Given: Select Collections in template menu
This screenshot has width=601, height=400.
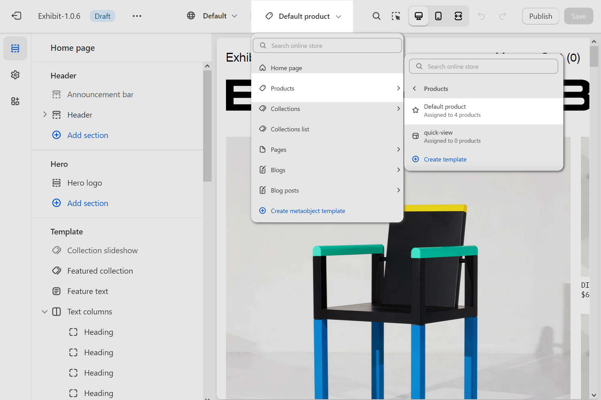Looking at the screenshot, I should pos(327,109).
